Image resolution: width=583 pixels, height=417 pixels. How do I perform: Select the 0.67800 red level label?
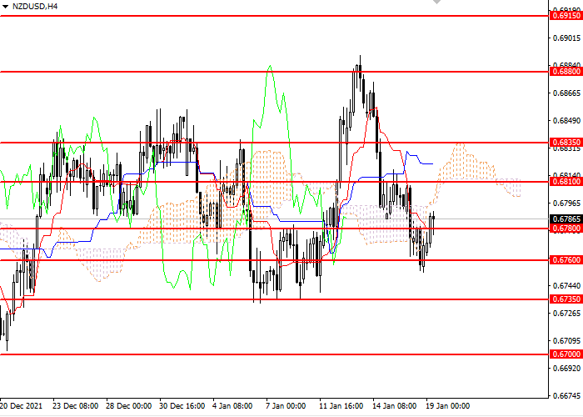point(566,229)
